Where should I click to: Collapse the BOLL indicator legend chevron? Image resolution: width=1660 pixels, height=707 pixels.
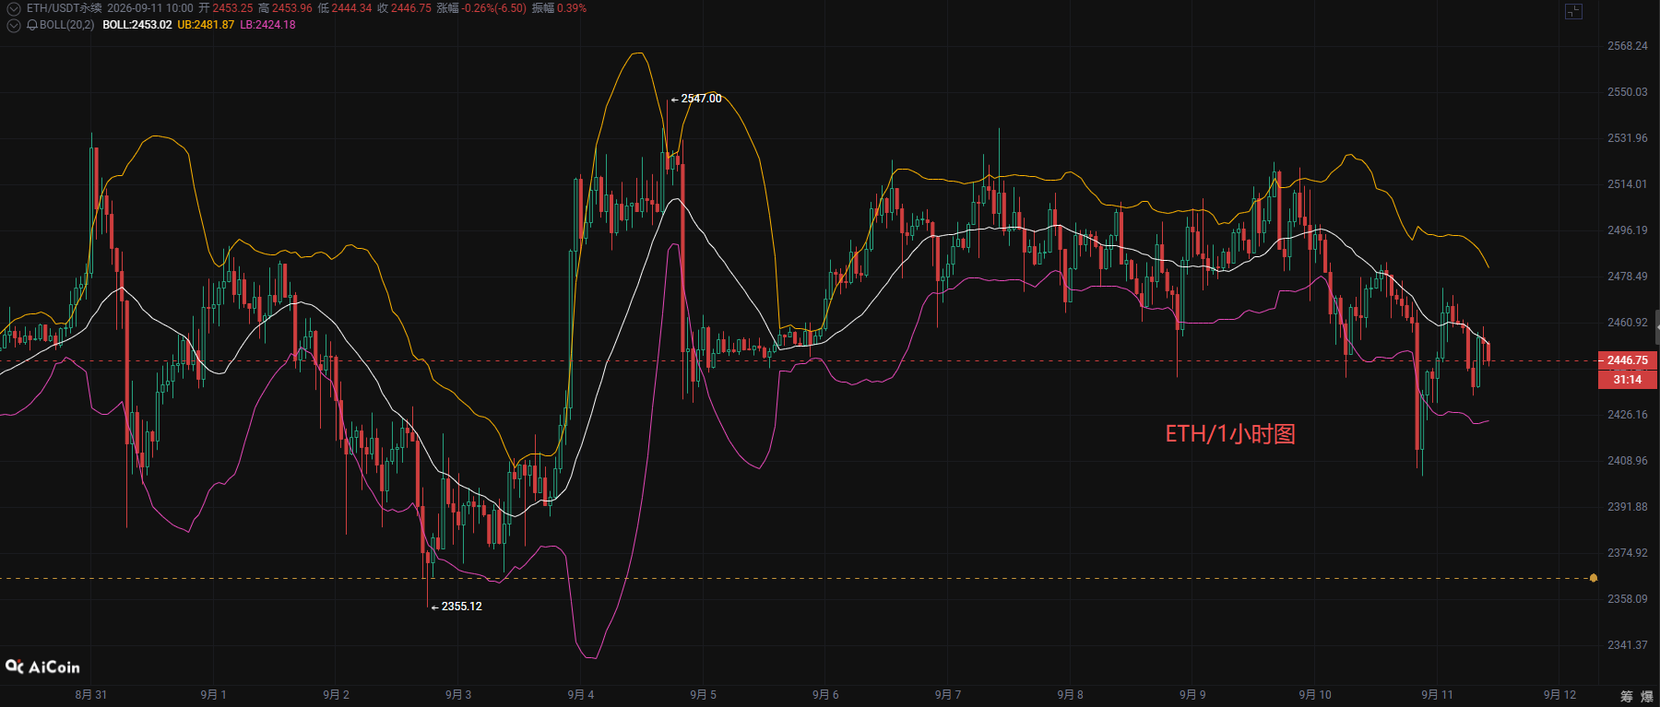(13, 25)
